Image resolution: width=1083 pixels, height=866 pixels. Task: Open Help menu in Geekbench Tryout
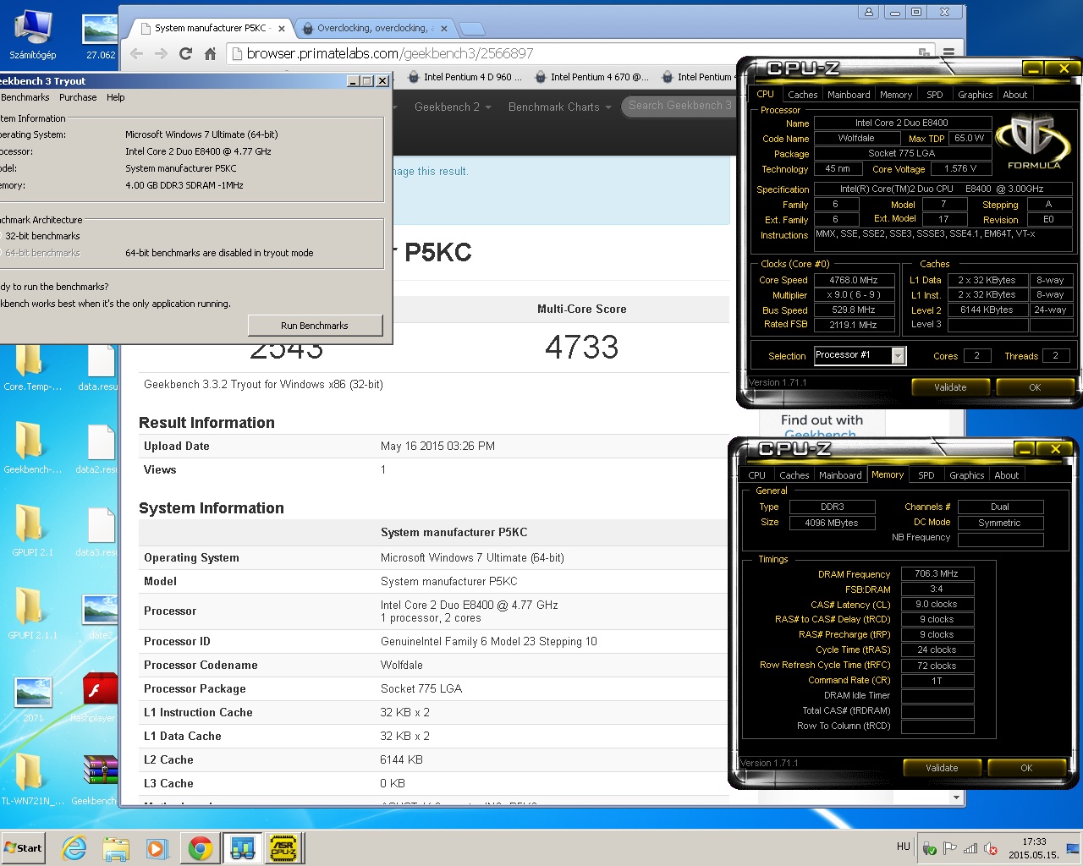pos(116,97)
